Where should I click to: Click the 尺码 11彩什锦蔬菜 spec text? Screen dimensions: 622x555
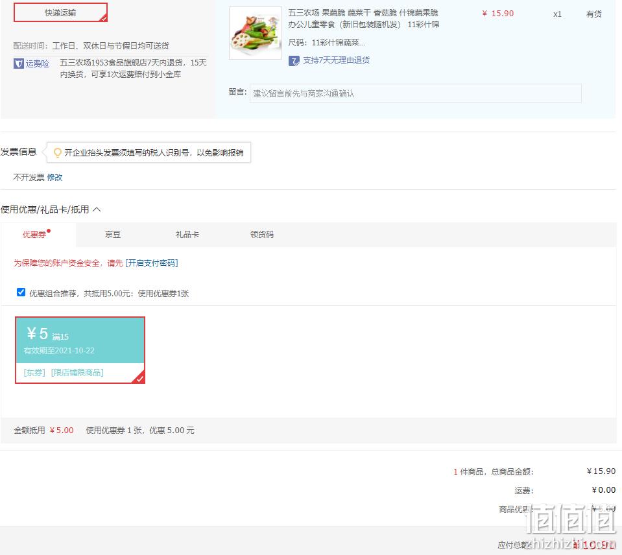(326, 42)
